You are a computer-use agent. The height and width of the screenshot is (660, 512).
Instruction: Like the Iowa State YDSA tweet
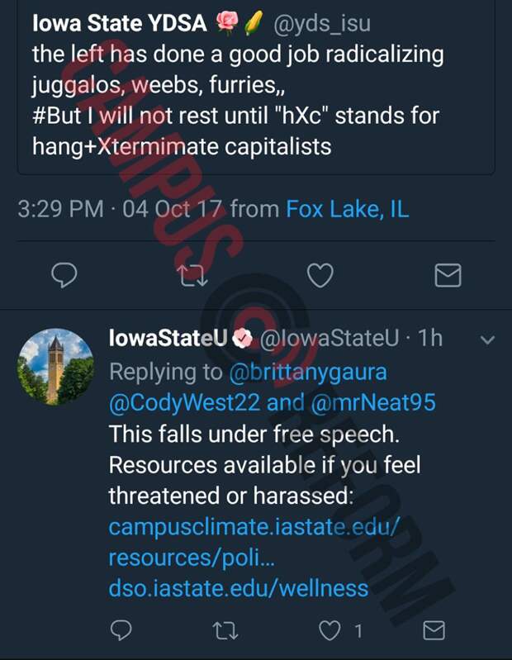320,275
